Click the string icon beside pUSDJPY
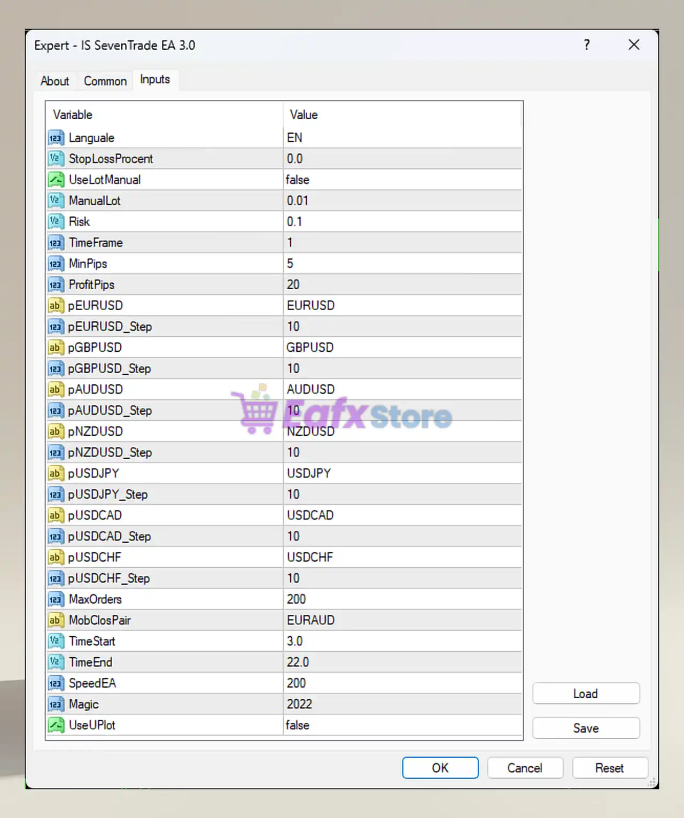Screen dimensions: 684x818 [x=56, y=474]
